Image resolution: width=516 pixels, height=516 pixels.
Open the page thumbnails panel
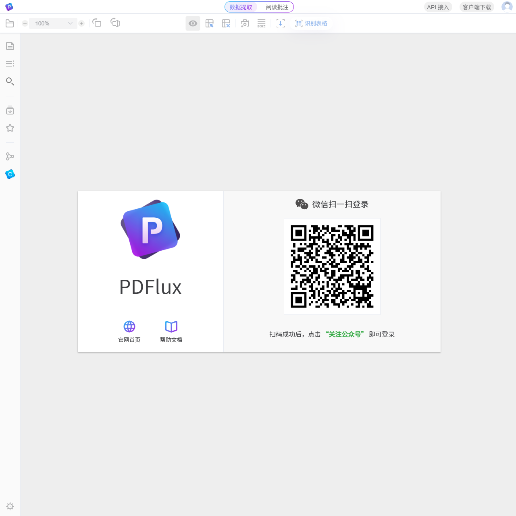(x=10, y=46)
